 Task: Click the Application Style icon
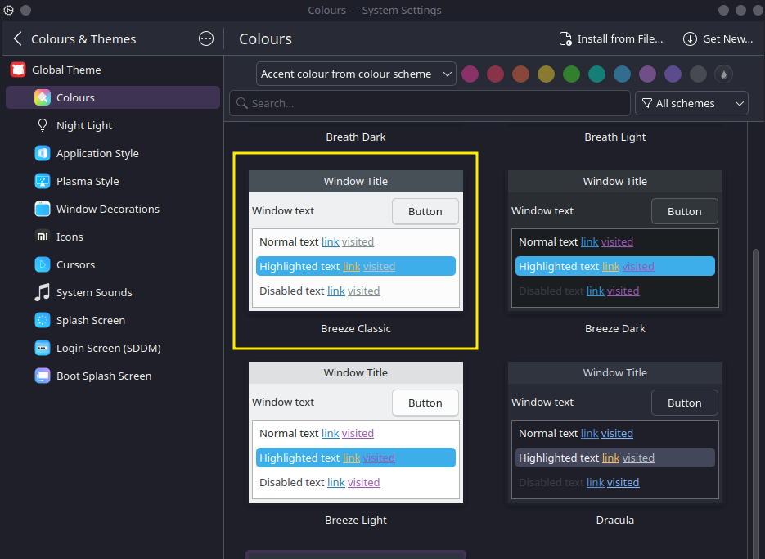click(x=43, y=153)
